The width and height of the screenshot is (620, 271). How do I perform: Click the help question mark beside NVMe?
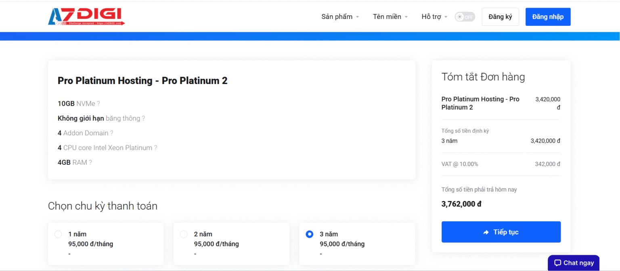[98, 104]
